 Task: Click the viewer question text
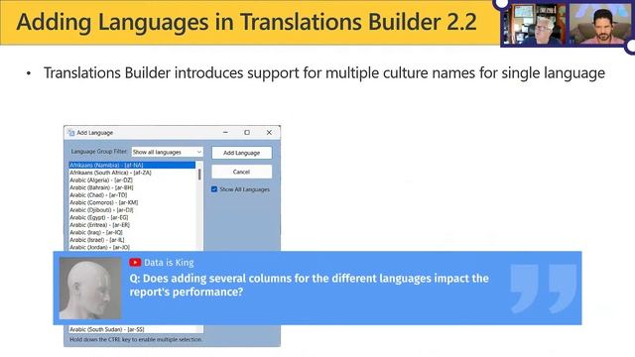(309, 285)
